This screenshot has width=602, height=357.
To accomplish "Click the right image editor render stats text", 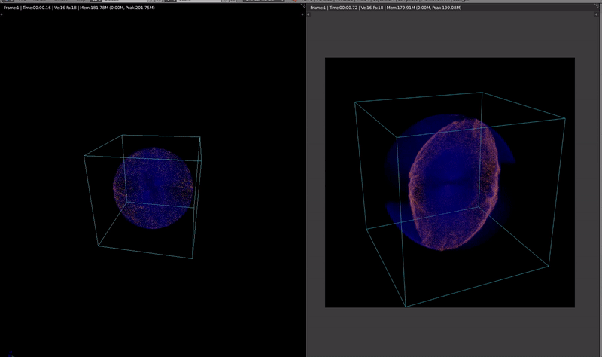I will point(386,8).
